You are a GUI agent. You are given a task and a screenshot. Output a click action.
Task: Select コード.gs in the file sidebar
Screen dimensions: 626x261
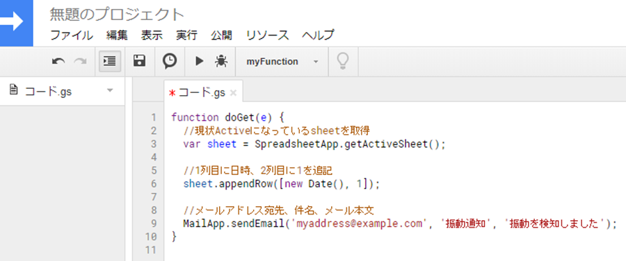click(x=48, y=91)
